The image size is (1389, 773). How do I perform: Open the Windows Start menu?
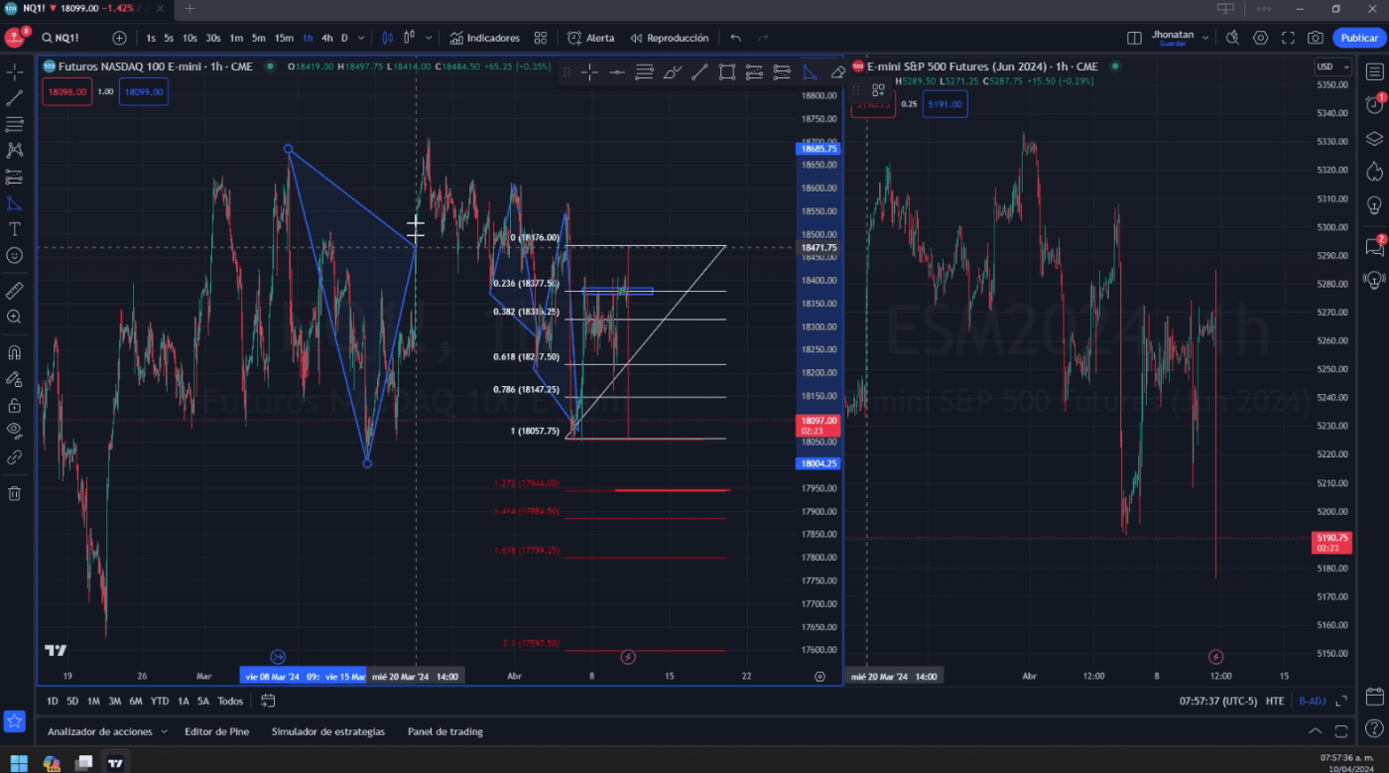[x=18, y=763]
